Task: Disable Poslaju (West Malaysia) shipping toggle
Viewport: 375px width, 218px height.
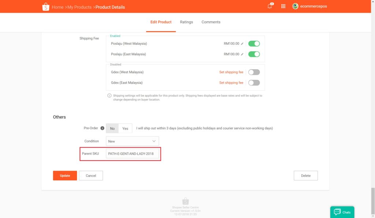Action: 254,44
